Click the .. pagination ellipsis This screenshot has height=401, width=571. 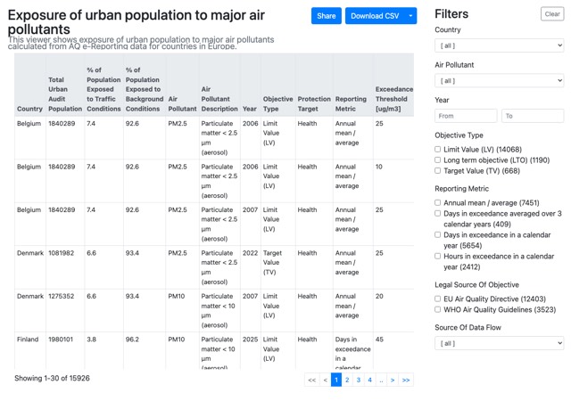point(381,380)
